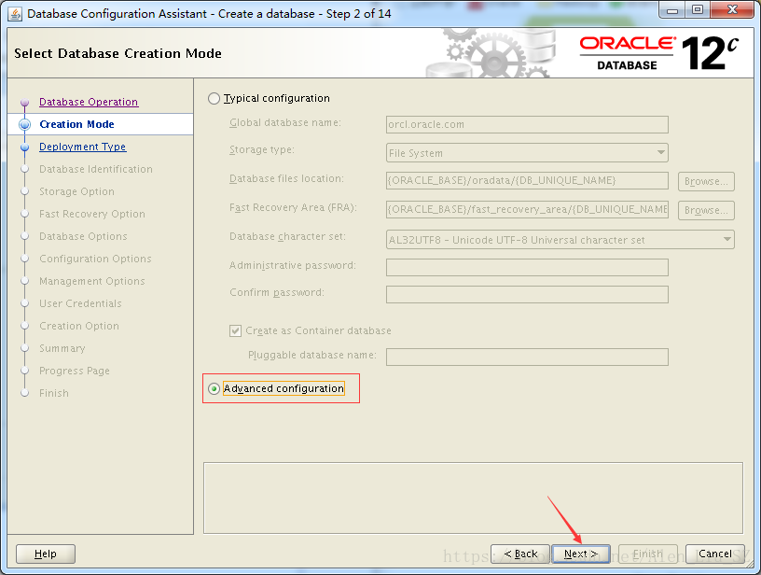Select the Advanced configuration radio button
761x575 pixels.
pyautogui.click(x=214, y=388)
